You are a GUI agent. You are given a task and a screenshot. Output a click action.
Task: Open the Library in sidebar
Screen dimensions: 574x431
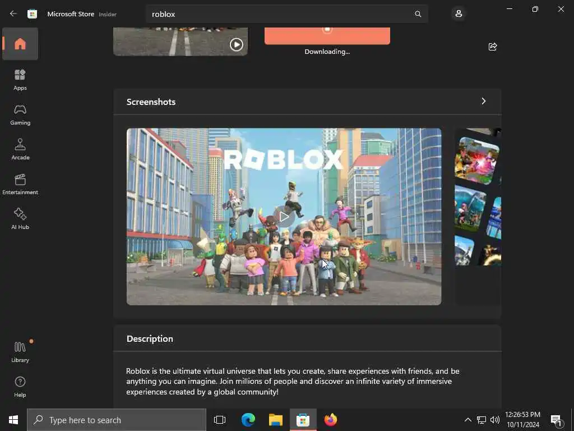[x=20, y=352]
